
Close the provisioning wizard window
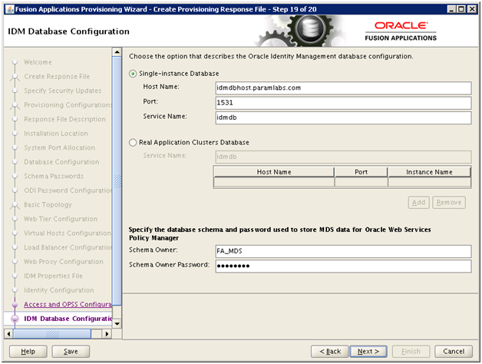(x=471, y=9)
